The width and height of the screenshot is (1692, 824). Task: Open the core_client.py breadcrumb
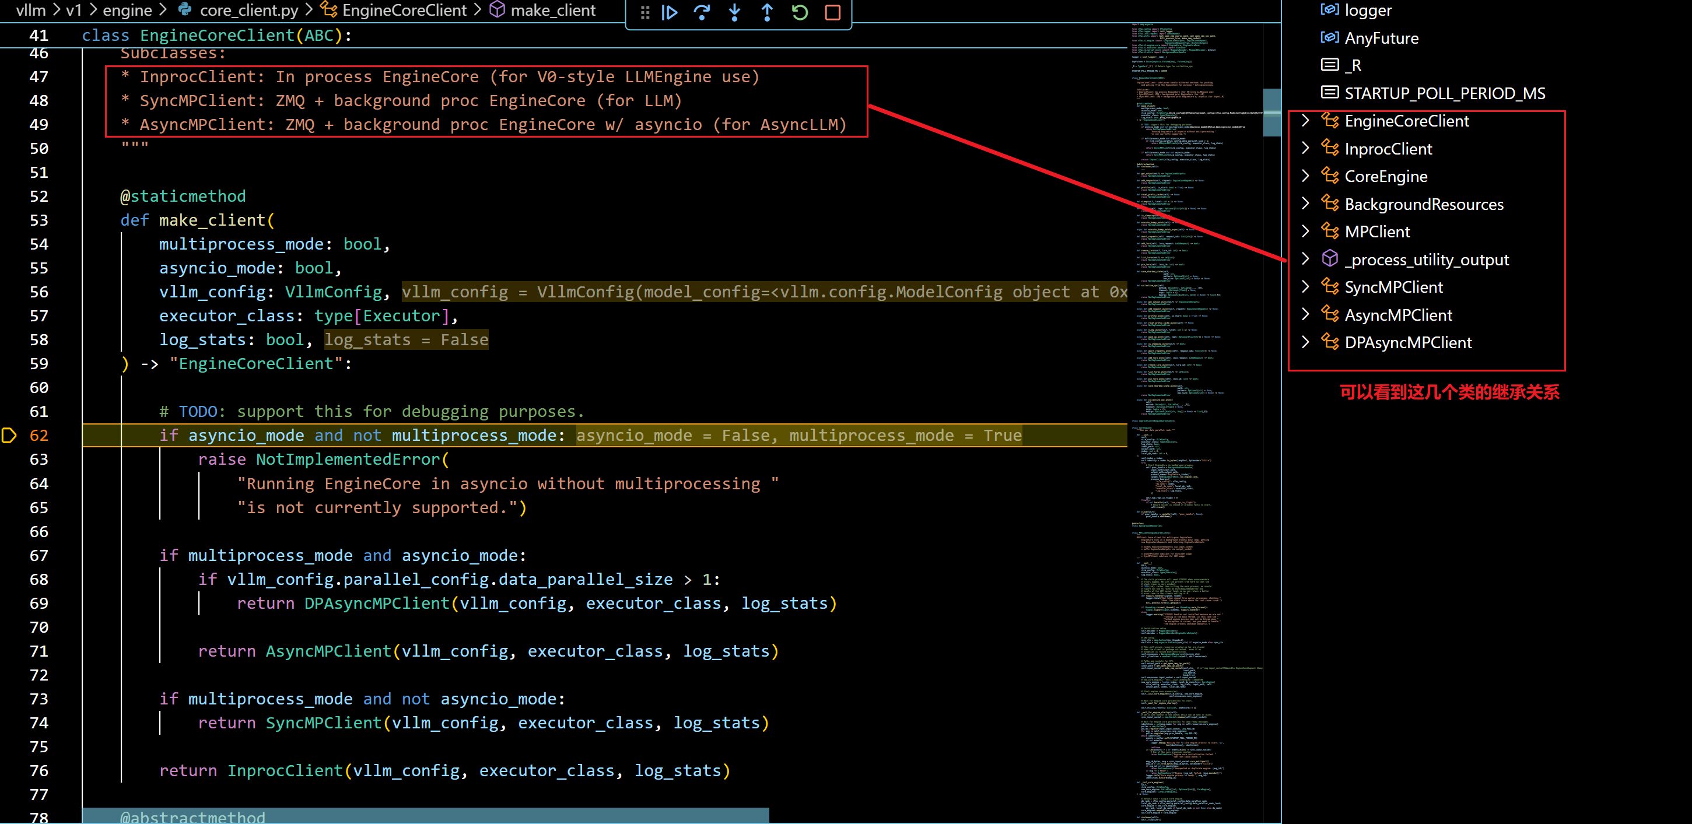pyautogui.click(x=248, y=10)
